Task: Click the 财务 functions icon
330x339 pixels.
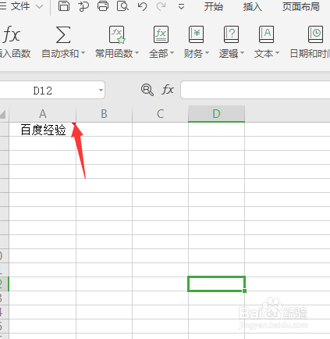Action: pyautogui.click(x=196, y=34)
